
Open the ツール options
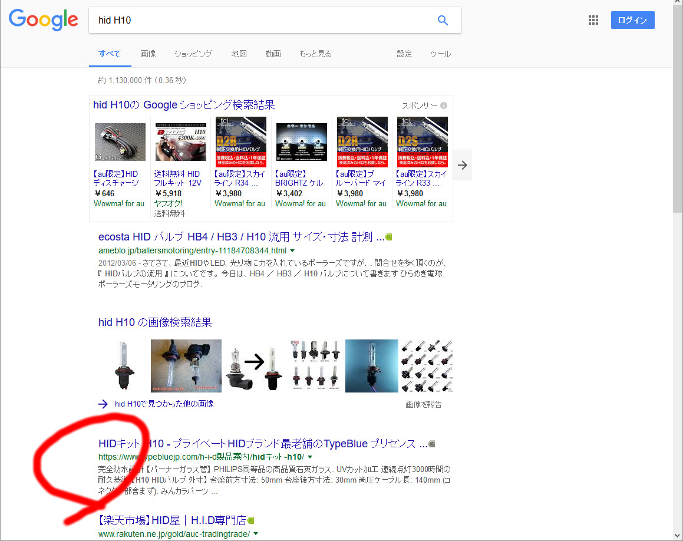(x=440, y=54)
